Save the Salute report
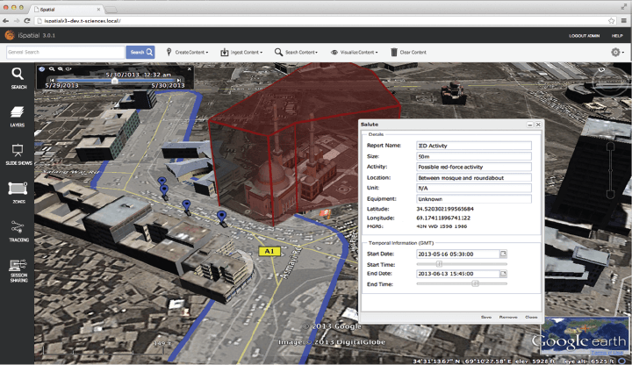Screen dimensions: 632x365 point(485,317)
